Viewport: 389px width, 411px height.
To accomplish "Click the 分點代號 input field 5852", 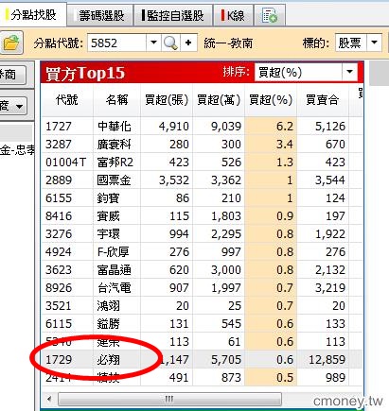I will click(116, 43).
